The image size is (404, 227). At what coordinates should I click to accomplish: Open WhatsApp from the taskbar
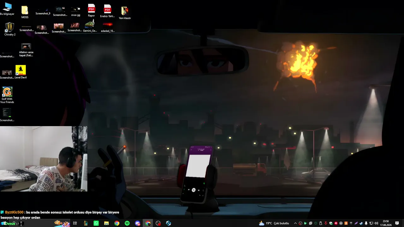coord(96,223)
